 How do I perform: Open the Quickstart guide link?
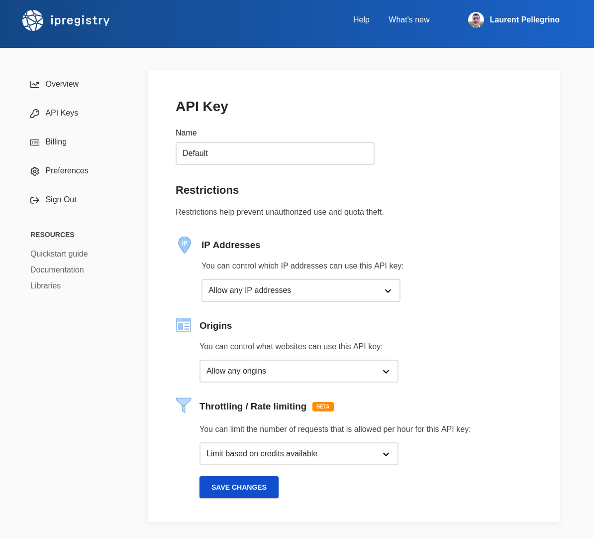tap(59, 254)
